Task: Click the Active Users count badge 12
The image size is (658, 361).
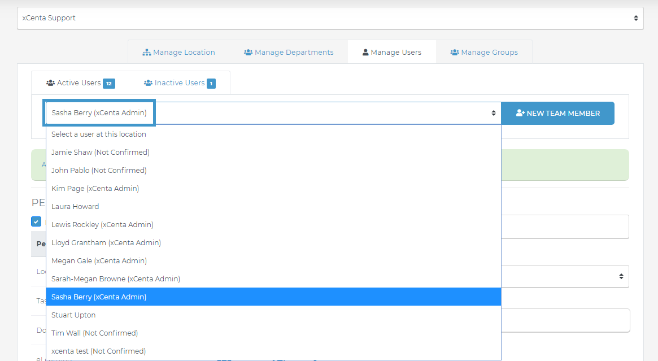Action: pos(109,84)
